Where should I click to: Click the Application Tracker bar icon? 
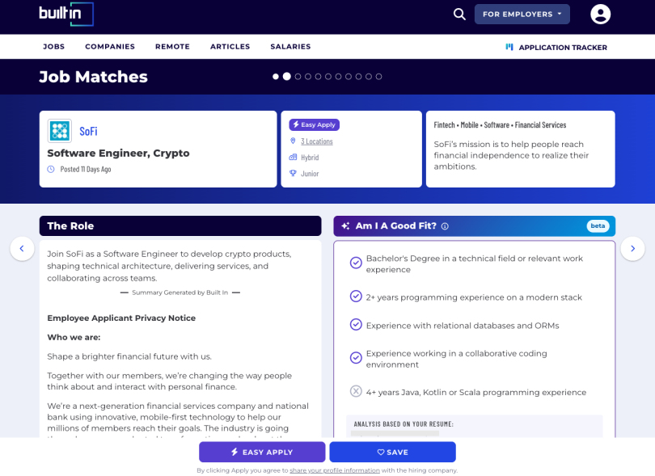[509, 47]
